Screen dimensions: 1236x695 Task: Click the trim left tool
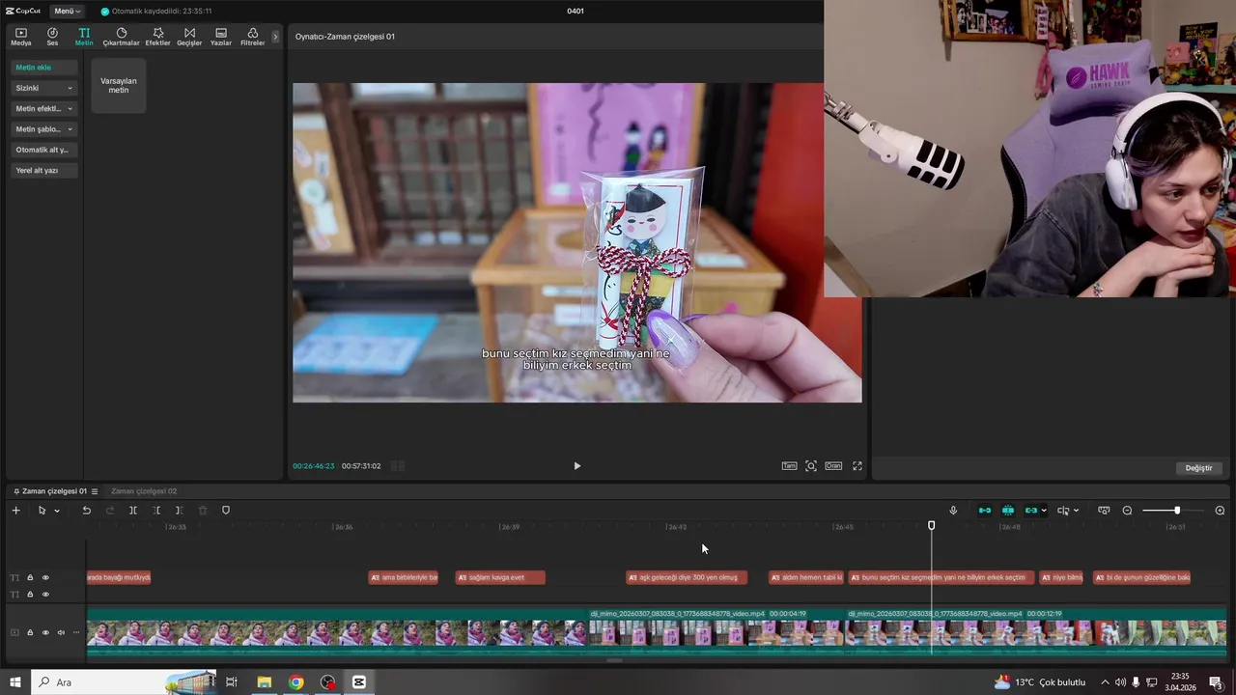coord(156,511)
